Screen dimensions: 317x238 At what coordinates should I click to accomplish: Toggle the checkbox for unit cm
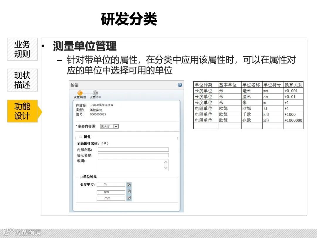(129, 192)
